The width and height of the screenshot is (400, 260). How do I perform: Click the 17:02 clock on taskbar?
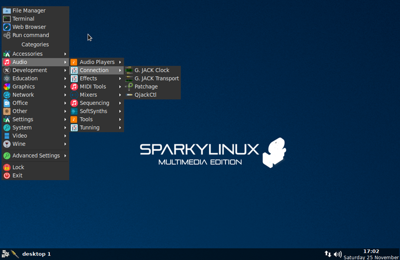click(371, 251)
